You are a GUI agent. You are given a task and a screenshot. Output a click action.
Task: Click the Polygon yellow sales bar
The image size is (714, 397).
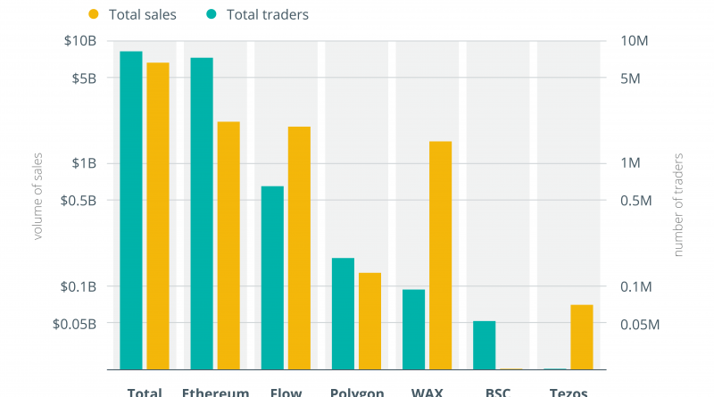point(370,320)
